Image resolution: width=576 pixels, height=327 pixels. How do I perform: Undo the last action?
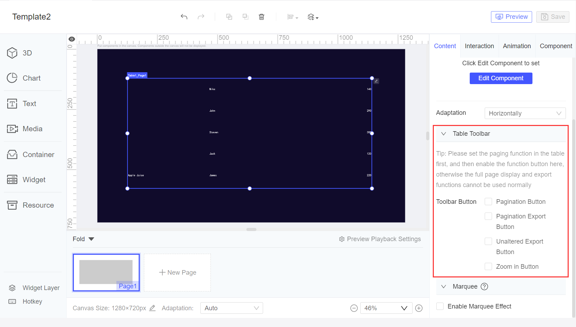pyautogui.click(x=184, y=16)
